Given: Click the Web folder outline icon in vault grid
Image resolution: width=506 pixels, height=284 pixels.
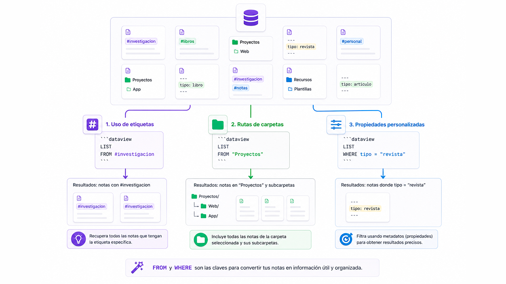Looking at the screenshot, I should pyautogui.click(x=236, y=51).
